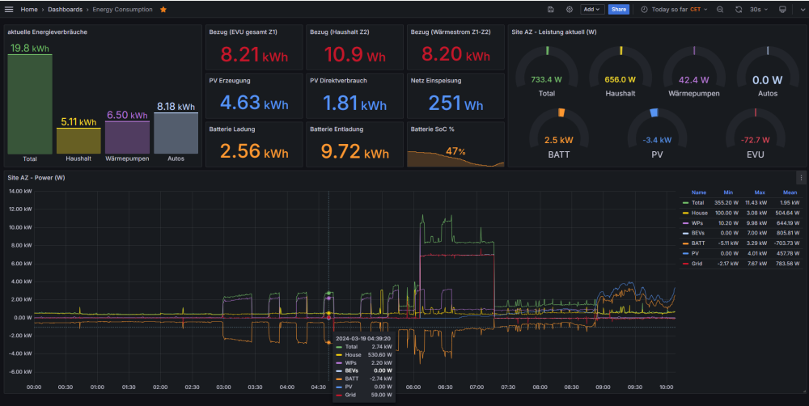This screenshot has width=809, height=406.
Task: Click the yellow Haushalt bar
Action: pyautogui.click(x=78, y=141)
